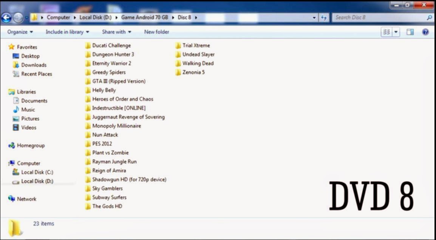Image resolution: width=436 pixels, height=240 pixels.
Task: Click the Music library icon
Action: click(x=16, y=109)
